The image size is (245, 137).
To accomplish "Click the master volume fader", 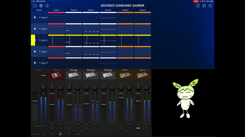I will 35,101.
